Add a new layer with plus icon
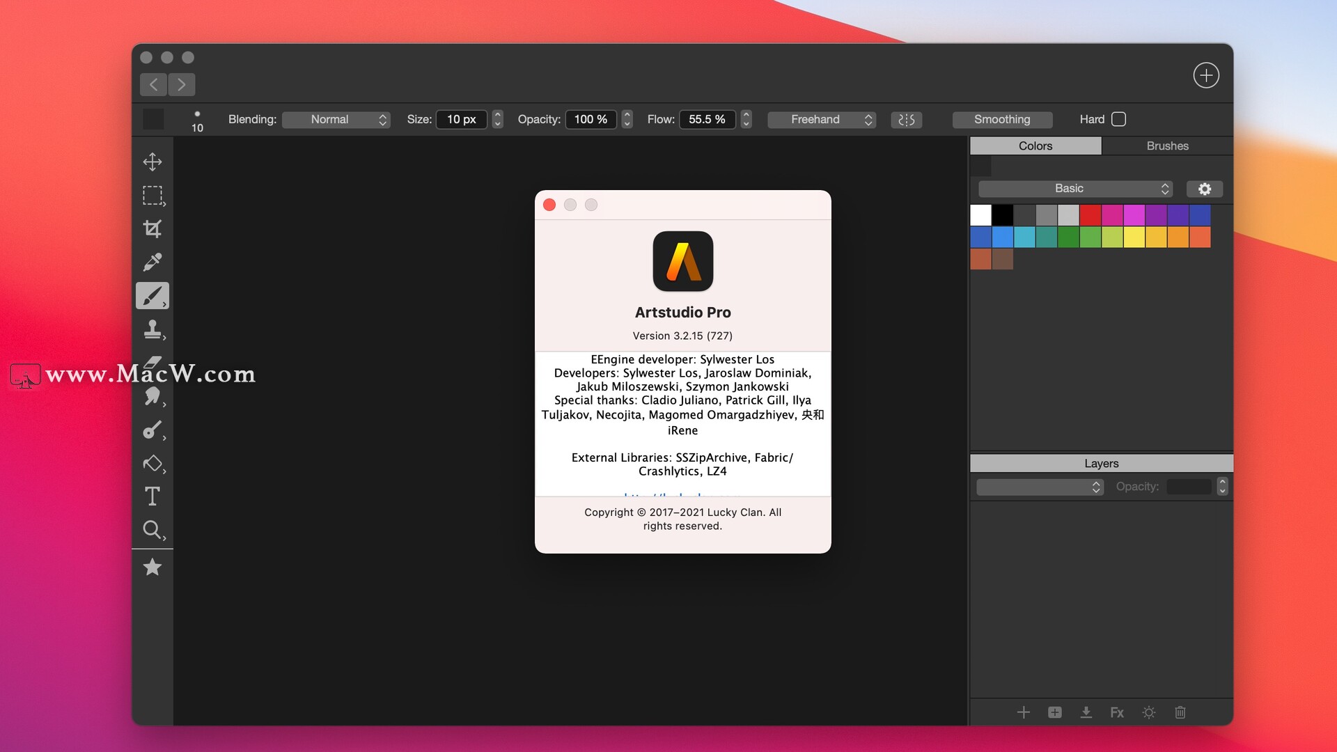This screenshot has height=752, width=1337. click(1024, 712)
